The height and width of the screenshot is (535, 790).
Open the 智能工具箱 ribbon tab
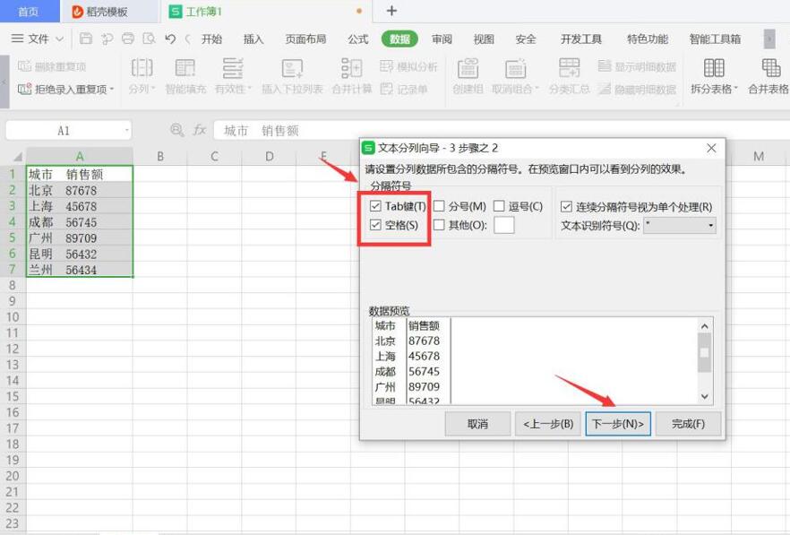point(715,39)
